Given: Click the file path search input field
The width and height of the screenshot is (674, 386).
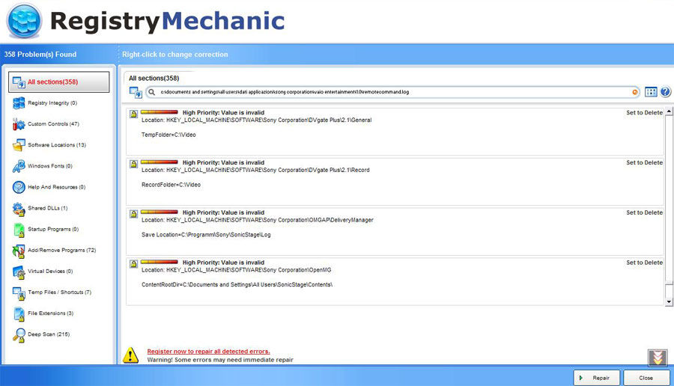Looking at the screenshot, I should coord(392,92).
